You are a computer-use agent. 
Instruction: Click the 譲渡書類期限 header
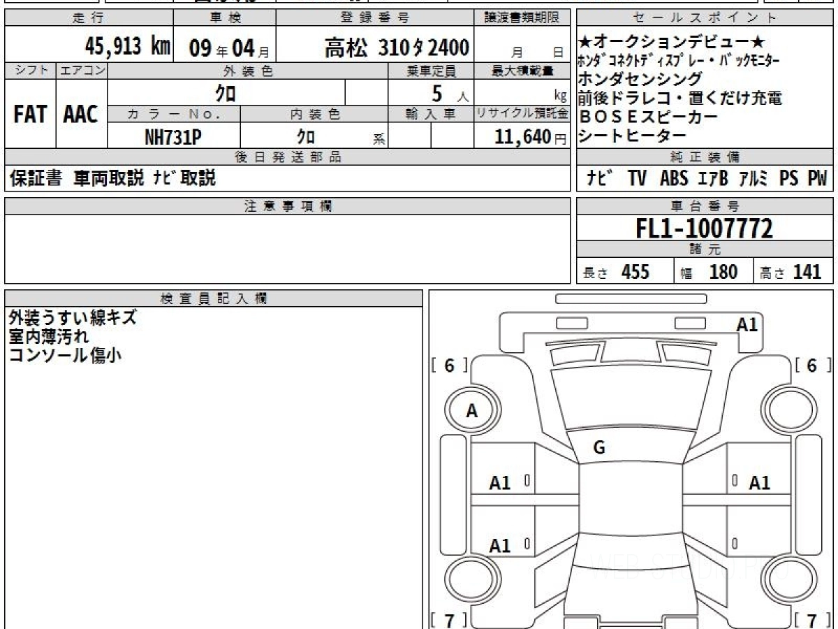tap(522, 18)
